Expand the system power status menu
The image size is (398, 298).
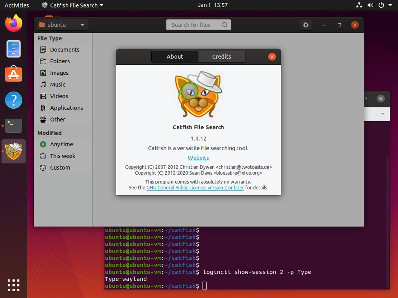(x=384, y=5)
